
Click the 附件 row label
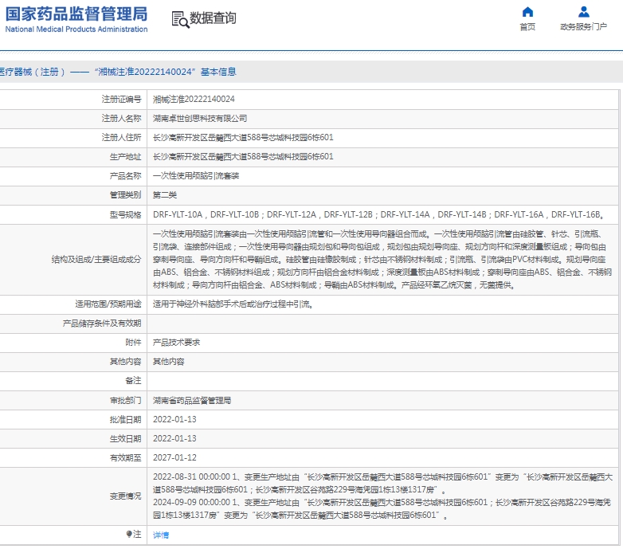[133, 343]
